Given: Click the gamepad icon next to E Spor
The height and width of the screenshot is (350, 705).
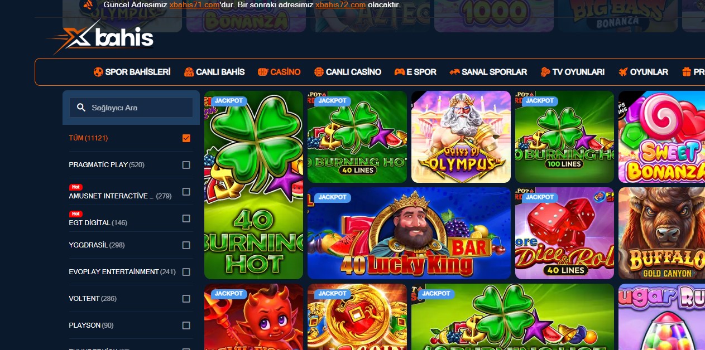Looking at the screenshot, I should (x=399, y=72).
